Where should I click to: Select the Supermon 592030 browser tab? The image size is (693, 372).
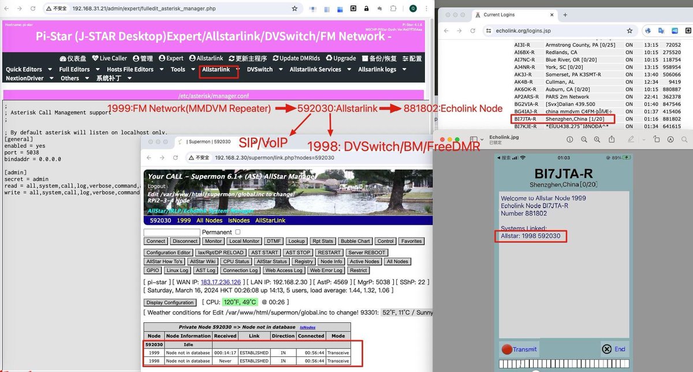(207, 142)
